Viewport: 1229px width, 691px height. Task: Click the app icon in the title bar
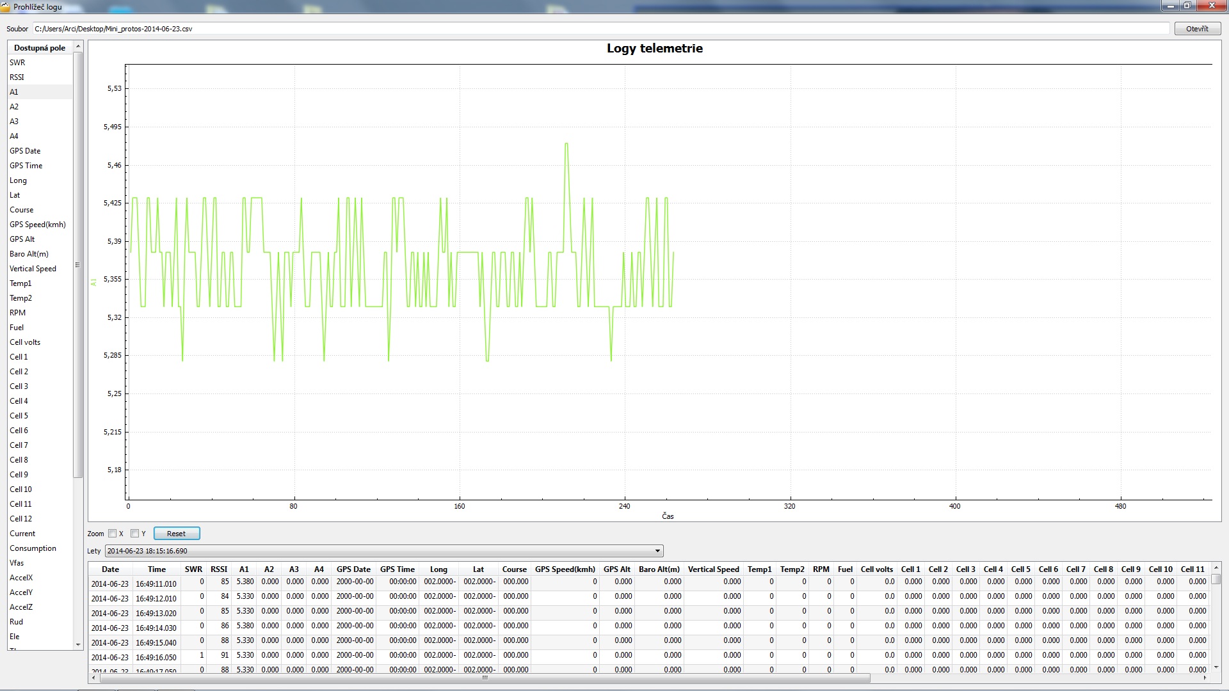click(6, 6)
